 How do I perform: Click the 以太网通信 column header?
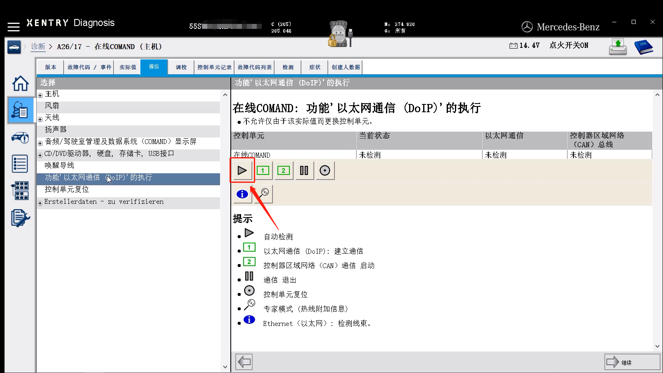(x=524, y=140)
